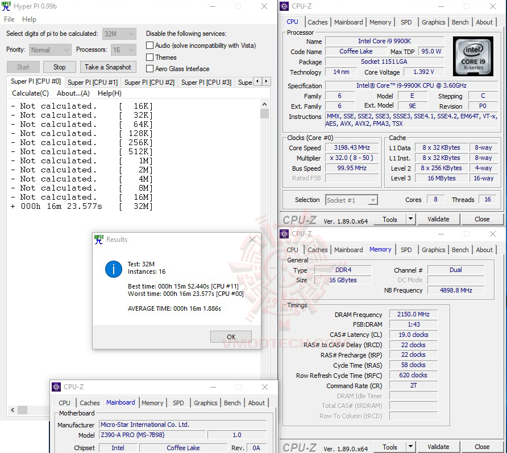
Task: Click the Take a Snapshot button
Action: (108, 67)
